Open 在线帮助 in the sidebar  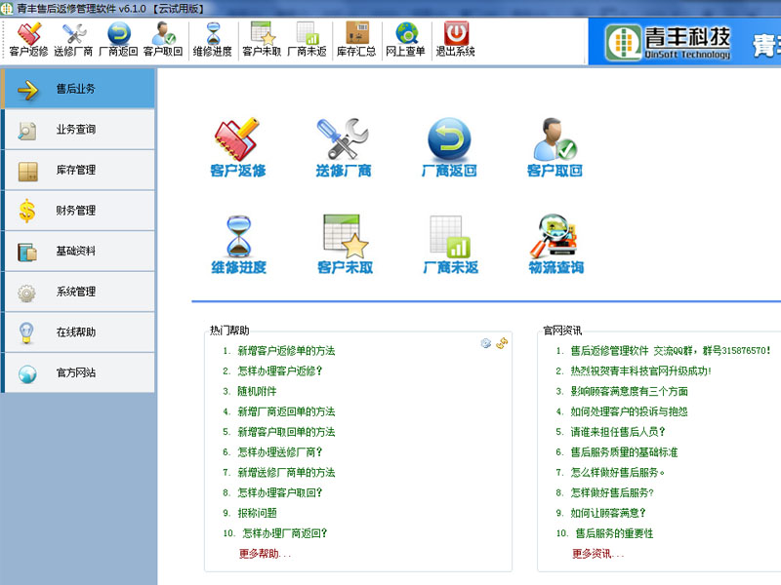(78, 332)
